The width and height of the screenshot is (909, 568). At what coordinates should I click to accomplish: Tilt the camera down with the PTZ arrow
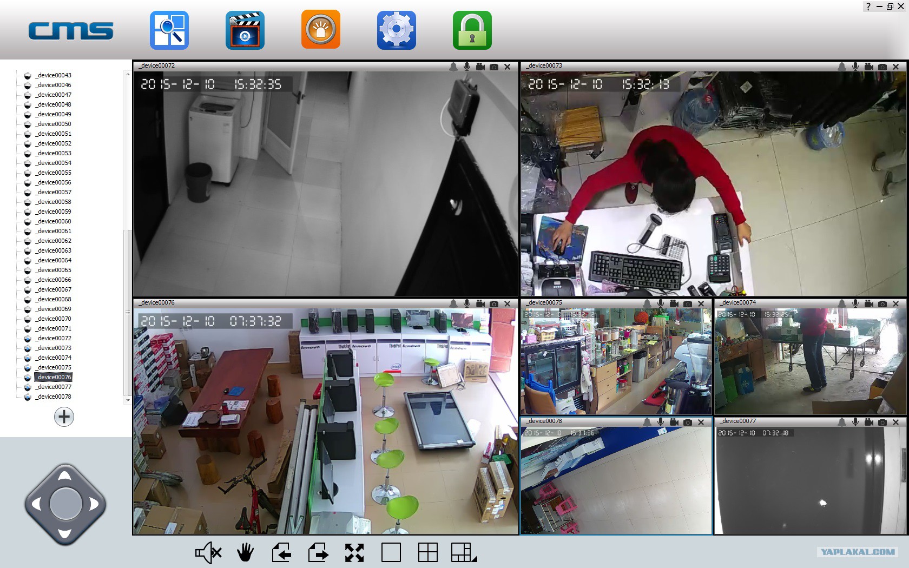click(x=65, y=533)
